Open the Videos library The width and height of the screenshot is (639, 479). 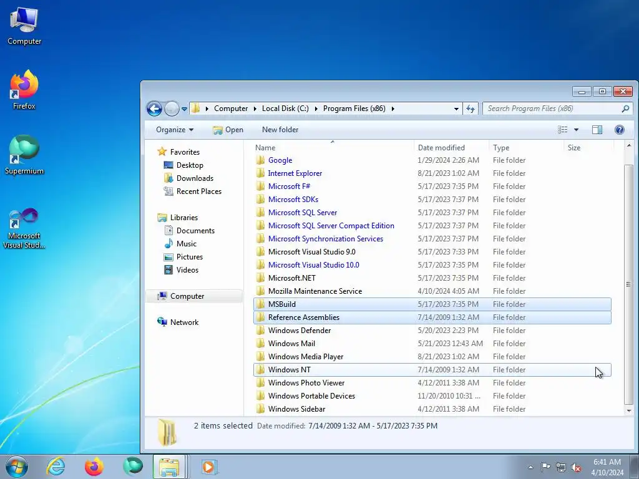(x=187, y=269)
